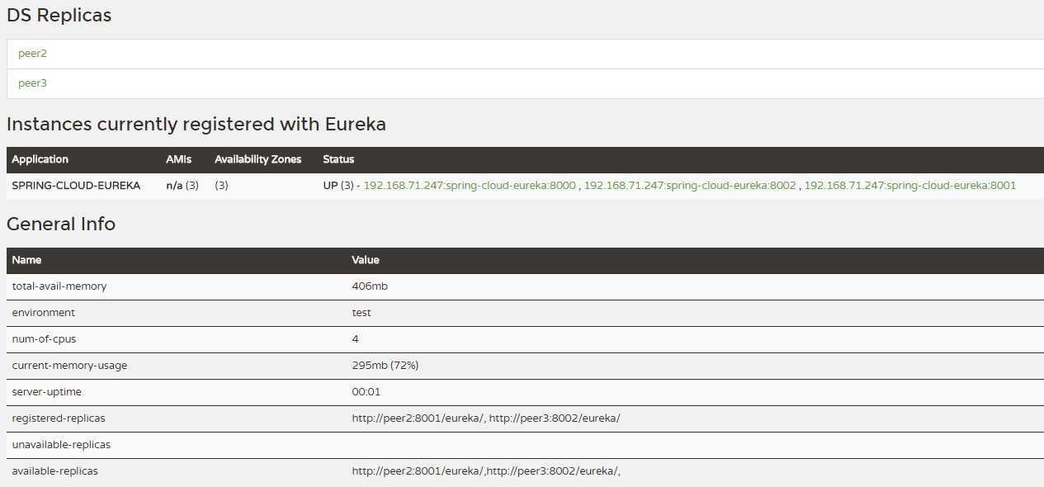
Task: Open the peer2 replica link
Action: tap(32, 54)
